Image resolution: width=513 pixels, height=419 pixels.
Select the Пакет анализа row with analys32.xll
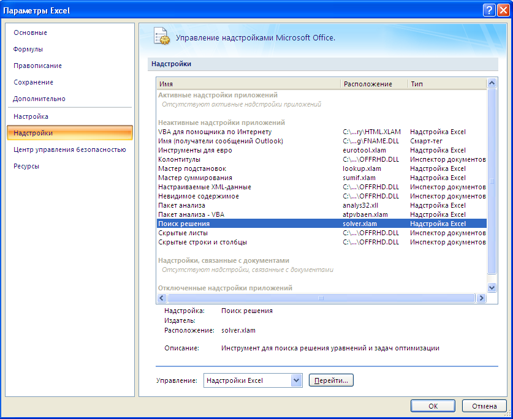pos(322,205)
